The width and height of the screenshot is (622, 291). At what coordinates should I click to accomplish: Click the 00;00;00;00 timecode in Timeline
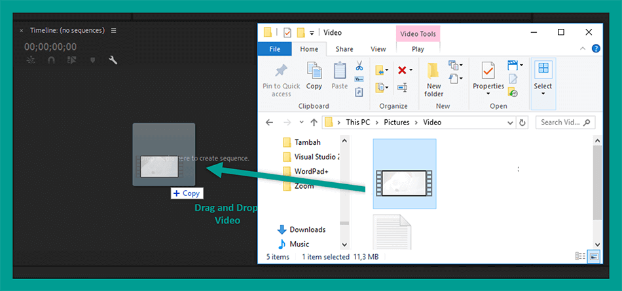50,47
